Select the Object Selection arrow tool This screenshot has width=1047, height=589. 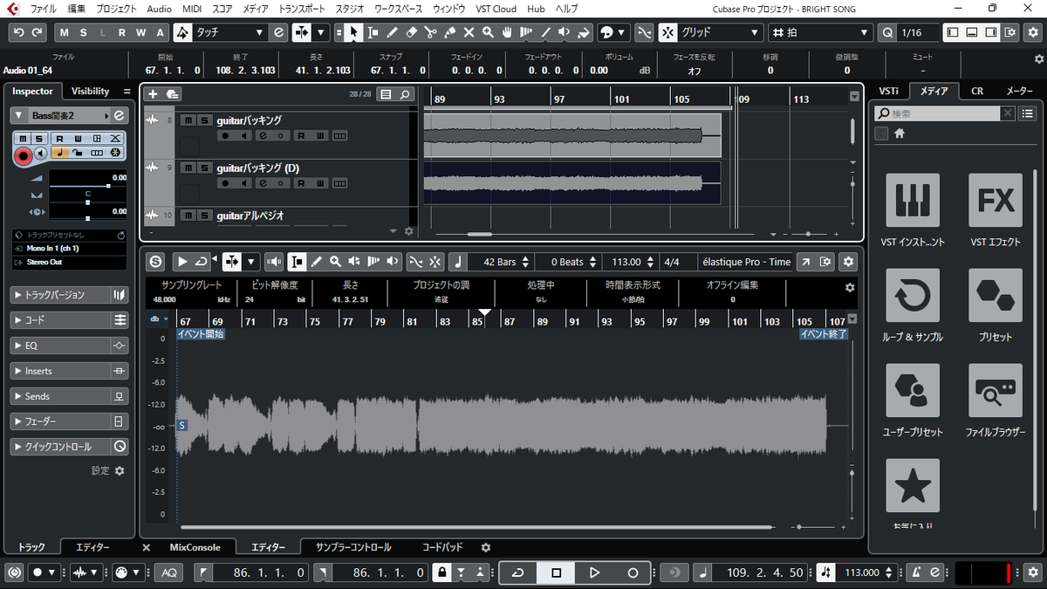tap(353, 32)
